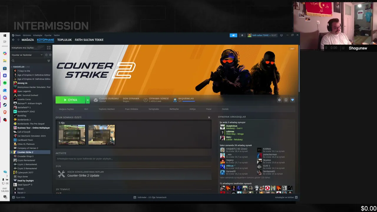
Task: Click the cloud status icon
Action: coord(96,100)
